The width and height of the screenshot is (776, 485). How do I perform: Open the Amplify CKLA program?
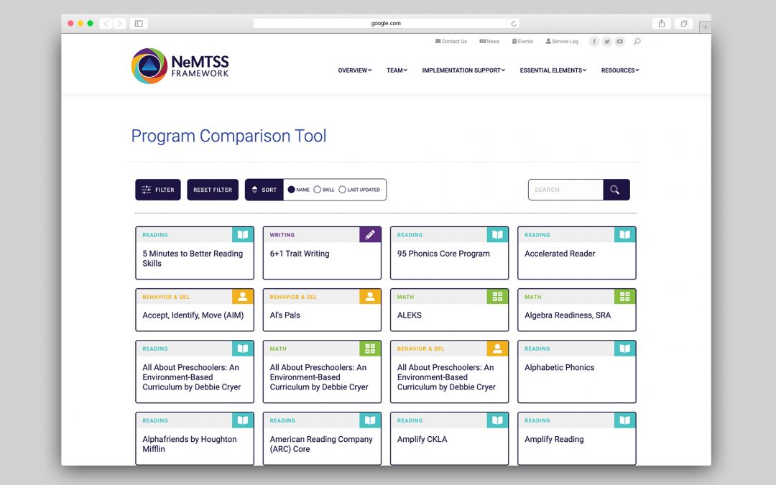(x=449, y=438)
